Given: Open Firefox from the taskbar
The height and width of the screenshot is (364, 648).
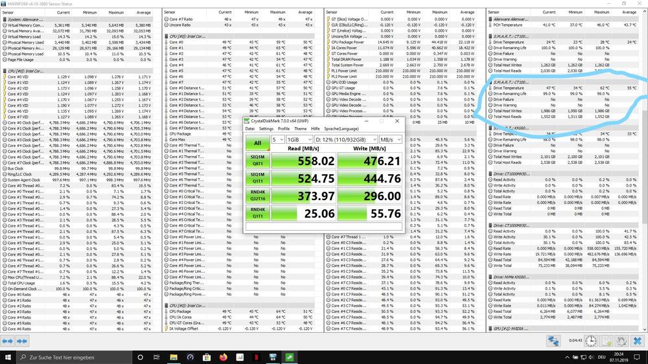Looking at the screenshot, I should (x=224, y=357).
